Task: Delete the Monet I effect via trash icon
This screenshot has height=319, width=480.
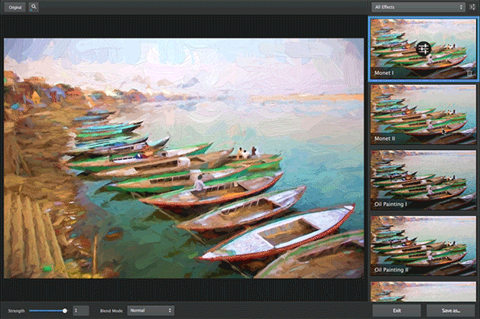Action: 469,73
